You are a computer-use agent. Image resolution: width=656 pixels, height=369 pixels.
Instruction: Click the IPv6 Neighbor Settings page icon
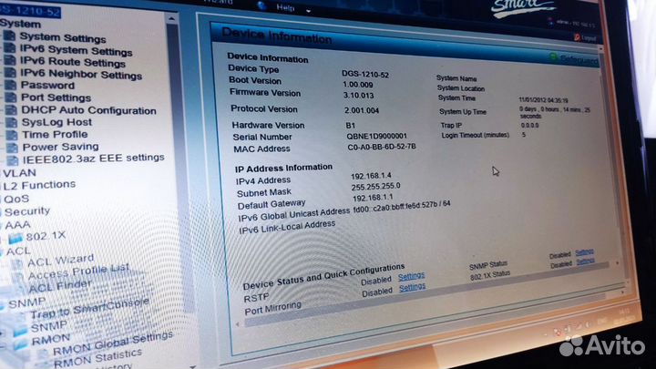pos(10,72)
